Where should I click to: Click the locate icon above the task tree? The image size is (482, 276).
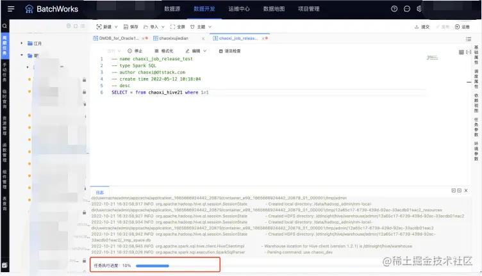click(69, 26)
